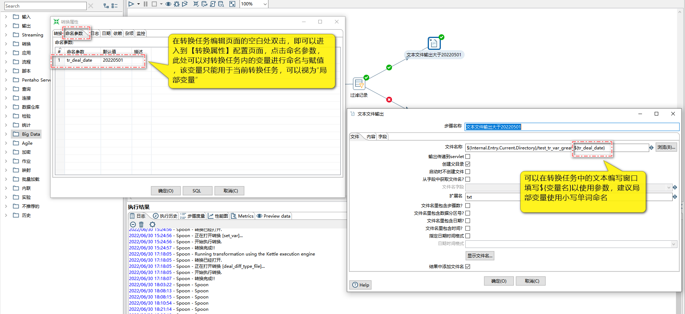685x314 pixels.
Task: Click the 显示文件名... button
Action: [x=480, y=256]
